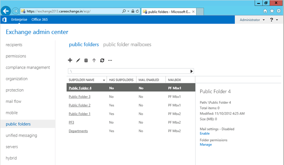
Task: Open unified messaging section
Action: (x=21, y=135)
